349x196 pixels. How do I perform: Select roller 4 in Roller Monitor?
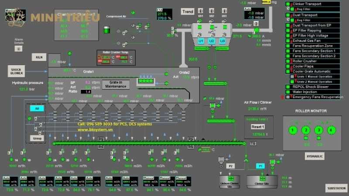point(332,130)
